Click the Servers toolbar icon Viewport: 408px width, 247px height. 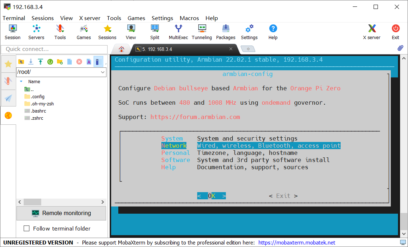pos(36,32)
